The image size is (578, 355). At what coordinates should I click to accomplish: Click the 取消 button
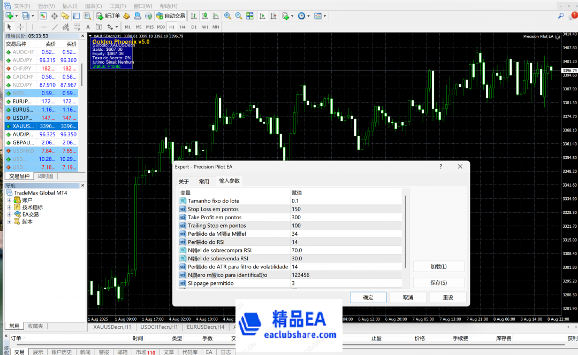coord(408,298)
